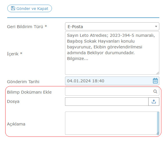
Task: Focus the Açıklama description text area
Action: pos(111,123)
